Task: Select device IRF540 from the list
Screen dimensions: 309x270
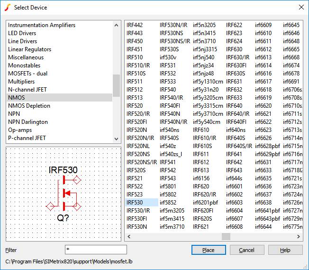Action: (x=167, y=89)
